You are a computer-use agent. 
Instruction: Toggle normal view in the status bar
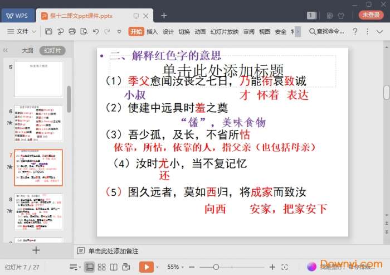pos(89,267)
